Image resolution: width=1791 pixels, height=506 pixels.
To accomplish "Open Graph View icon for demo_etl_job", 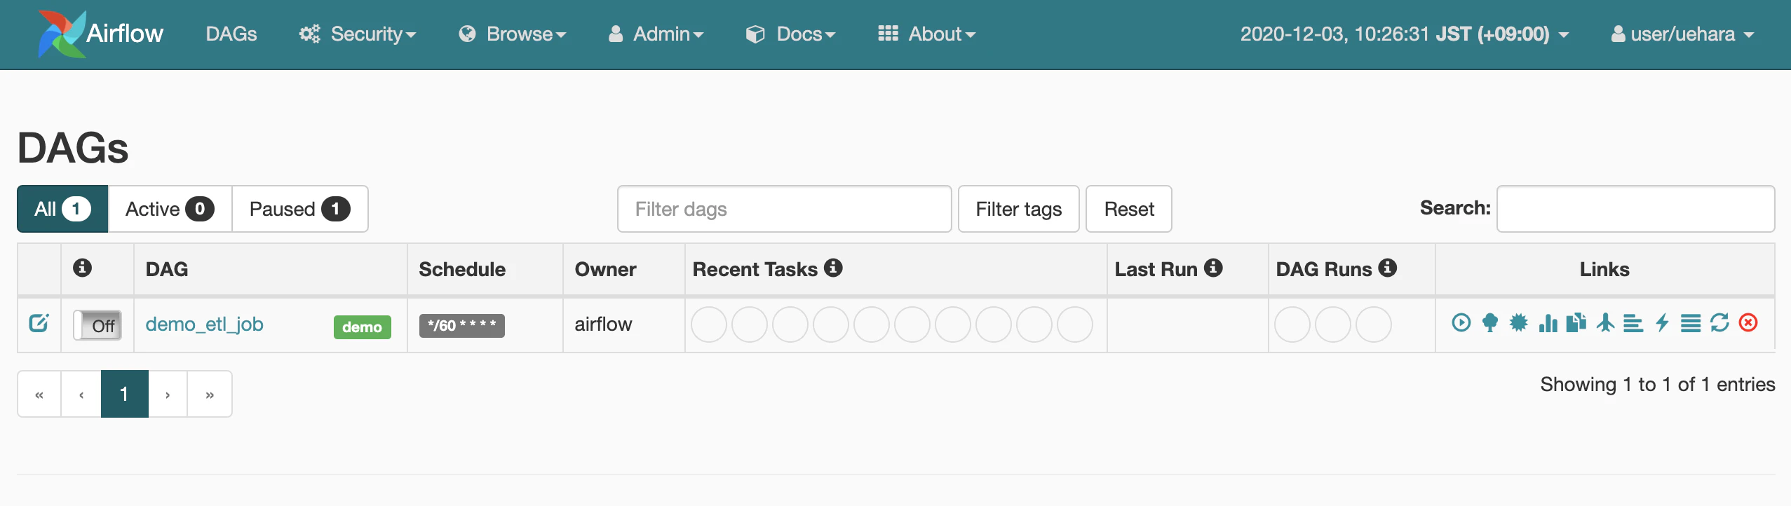I will coord(1519,322).
